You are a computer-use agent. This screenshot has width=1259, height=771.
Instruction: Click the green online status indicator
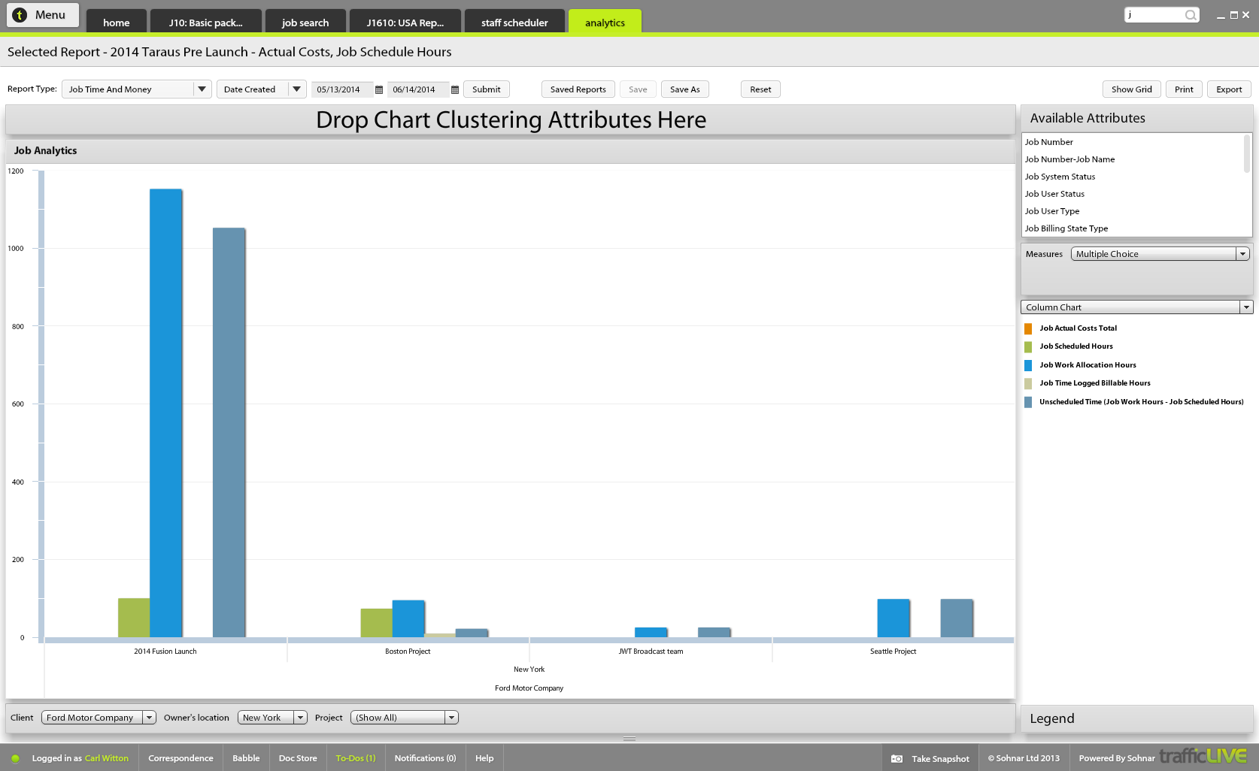[15, 759]
